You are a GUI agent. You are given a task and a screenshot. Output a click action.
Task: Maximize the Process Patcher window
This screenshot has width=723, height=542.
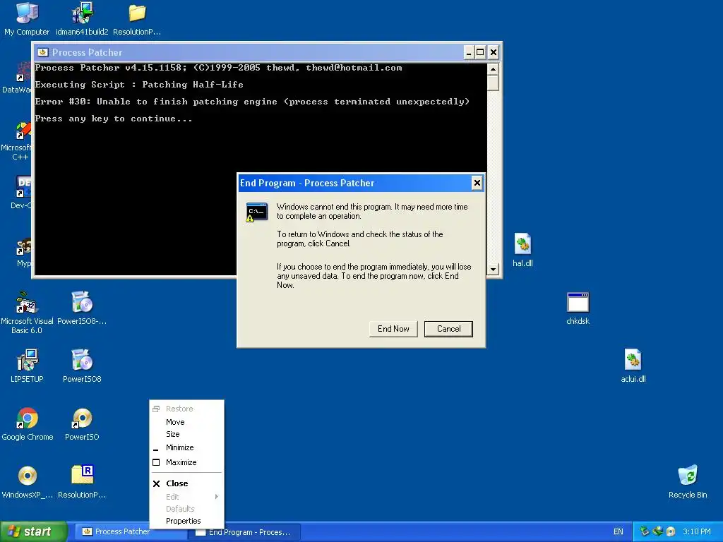click(480, 52)
